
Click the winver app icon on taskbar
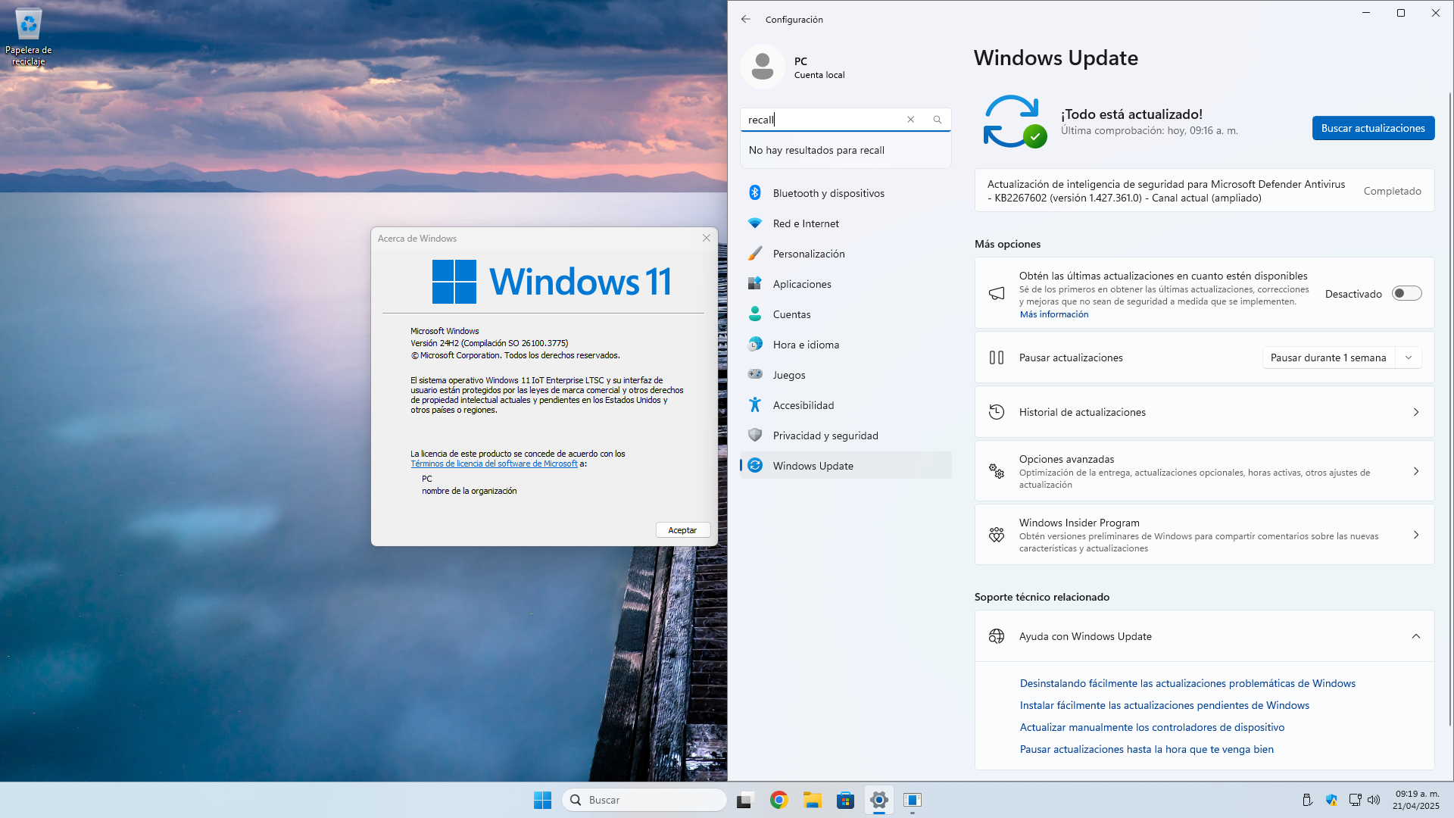tap(912, 800)
